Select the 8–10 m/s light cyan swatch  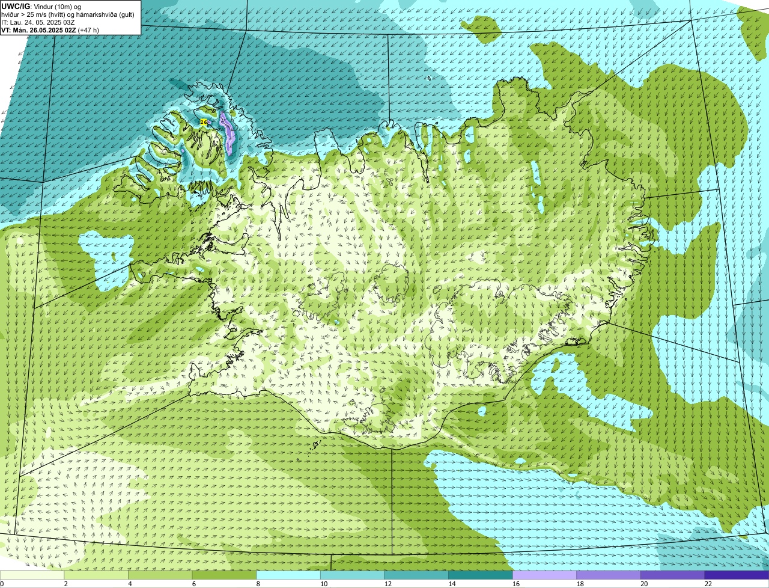tap(288, 575)
